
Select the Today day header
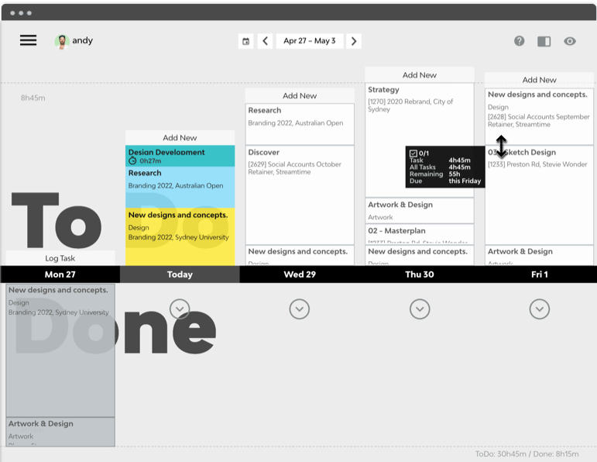click(x=180, y=274)
